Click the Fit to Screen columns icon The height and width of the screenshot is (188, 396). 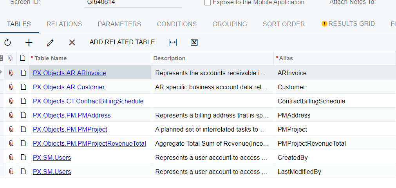[x=173, y=42]
